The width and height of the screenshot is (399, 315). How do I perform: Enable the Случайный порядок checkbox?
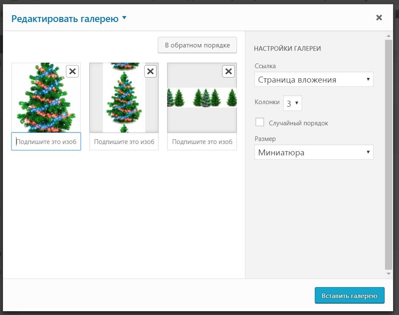coord(260,122)
